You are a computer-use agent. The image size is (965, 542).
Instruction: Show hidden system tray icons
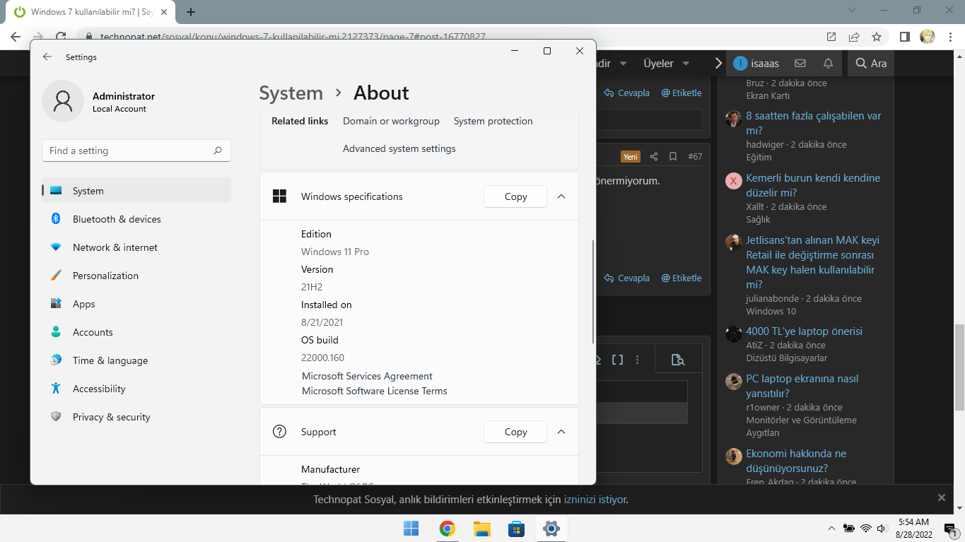[x=831, y=529]
